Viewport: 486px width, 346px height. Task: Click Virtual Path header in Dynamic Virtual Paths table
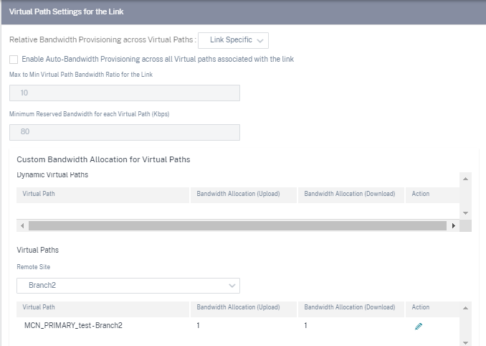(x=103, y=195)
